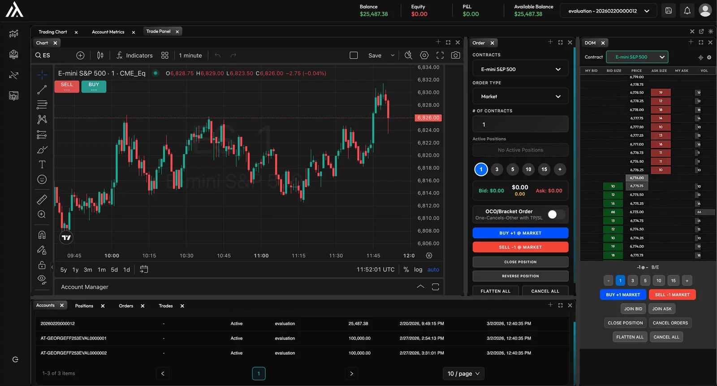Switch to the Trading Chart tab
Screen dimensions: 717x386
coord(52,32)
